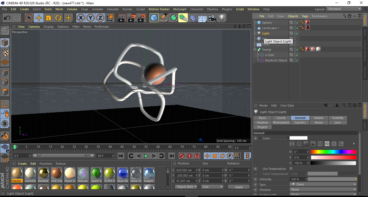Switch color mode to HSV
The height and width of the screenshot is (197, 368).
327,144
